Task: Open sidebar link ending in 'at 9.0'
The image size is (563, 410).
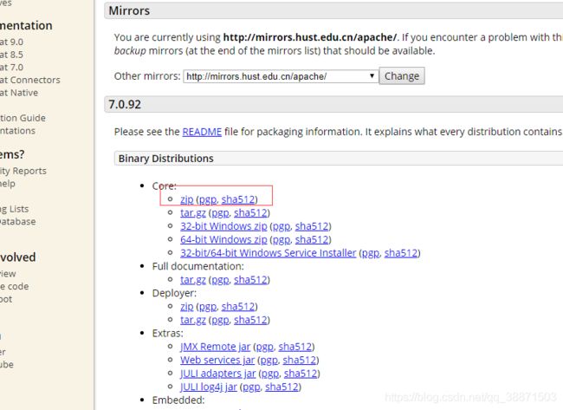Action: point(11,42)
